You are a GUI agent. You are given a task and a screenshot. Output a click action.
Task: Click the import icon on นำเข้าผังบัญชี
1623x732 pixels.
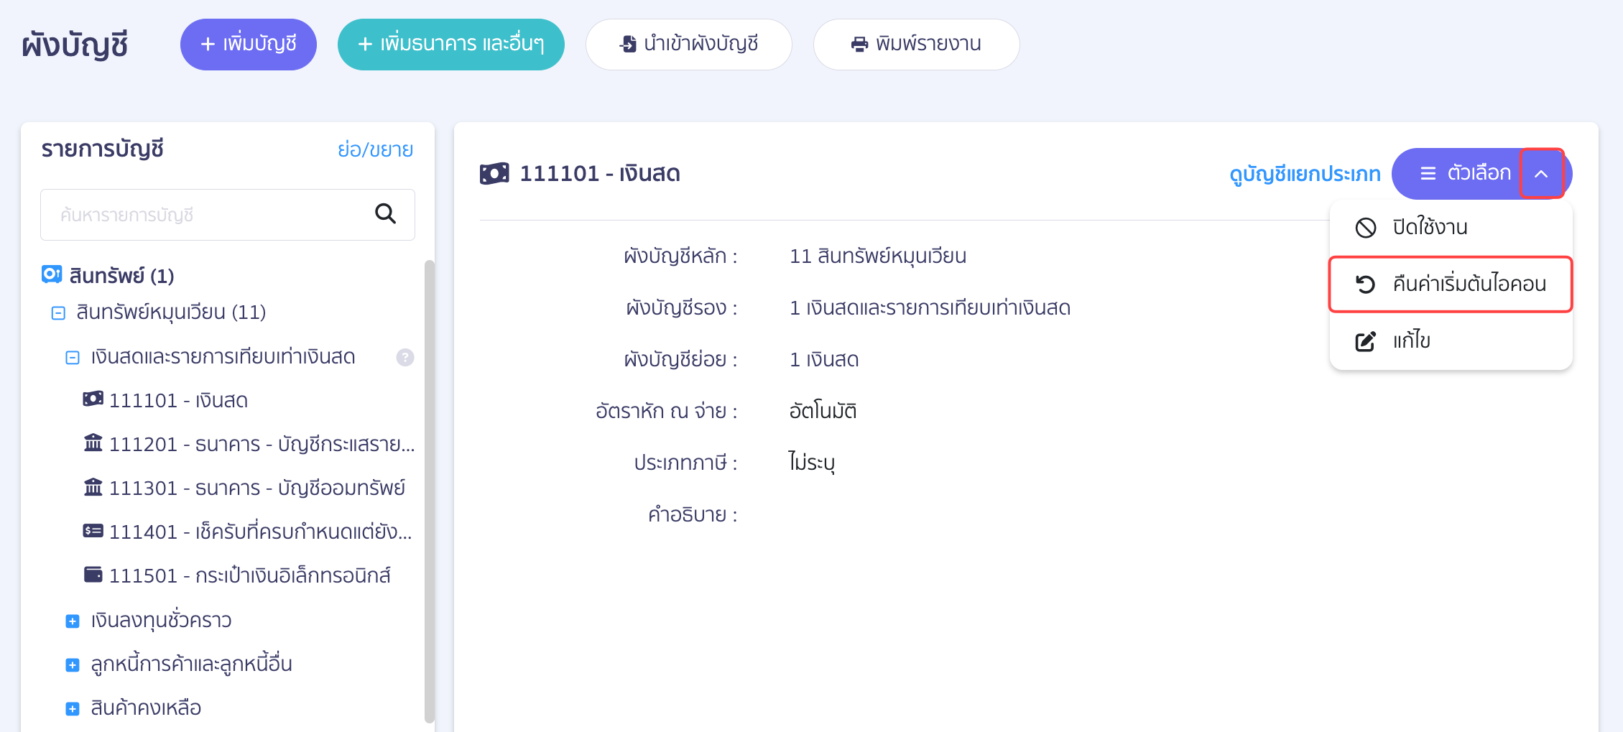628,44
